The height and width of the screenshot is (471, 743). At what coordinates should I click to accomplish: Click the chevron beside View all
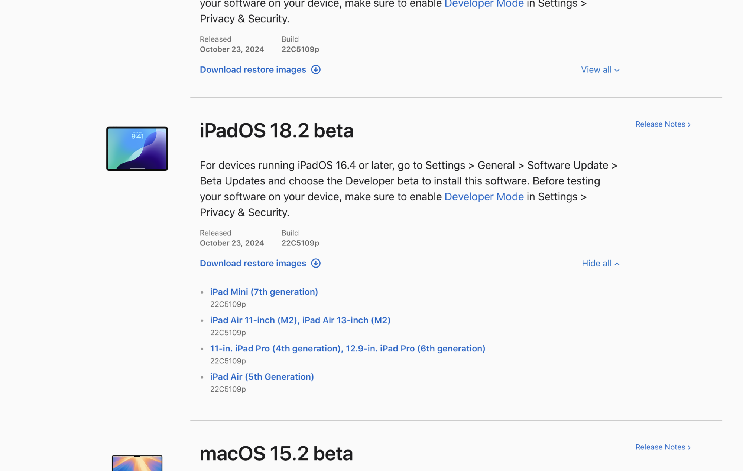(617, 70)
